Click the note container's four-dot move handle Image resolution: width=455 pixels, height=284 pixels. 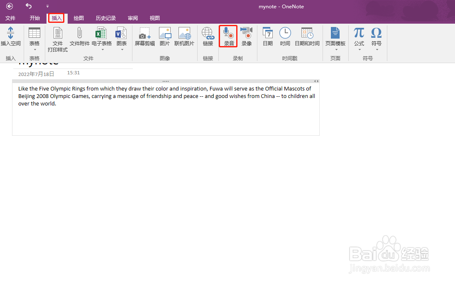pos(166,81)
